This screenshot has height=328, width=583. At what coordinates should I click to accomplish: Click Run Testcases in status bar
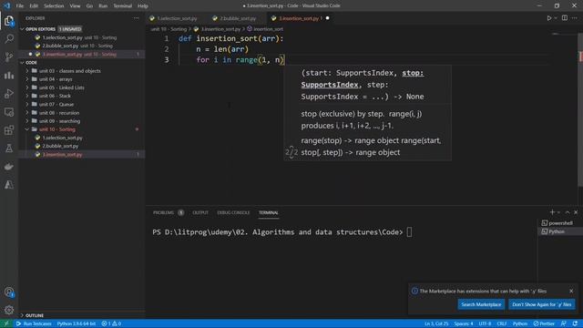pos(34,323)
